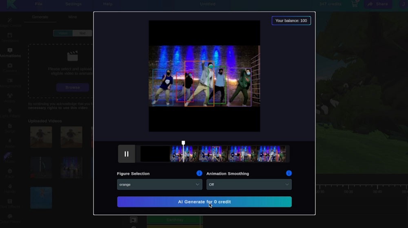Viewport: 408px width, 228px height.
Task: Open the Text Effects sidebar panel
Action: [10, 204]
